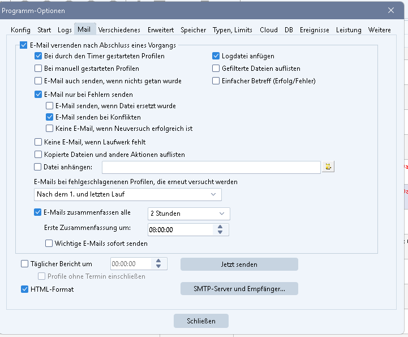Open the Erweitert tab
The image size is (408, 337).
pyautogui.click(x=161, y=30)
